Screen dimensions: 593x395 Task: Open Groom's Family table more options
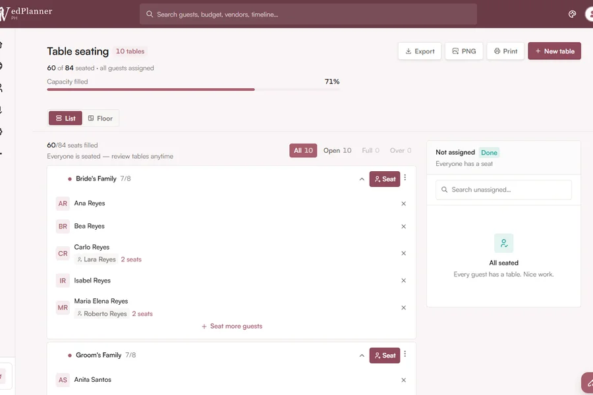pos(405,354)
